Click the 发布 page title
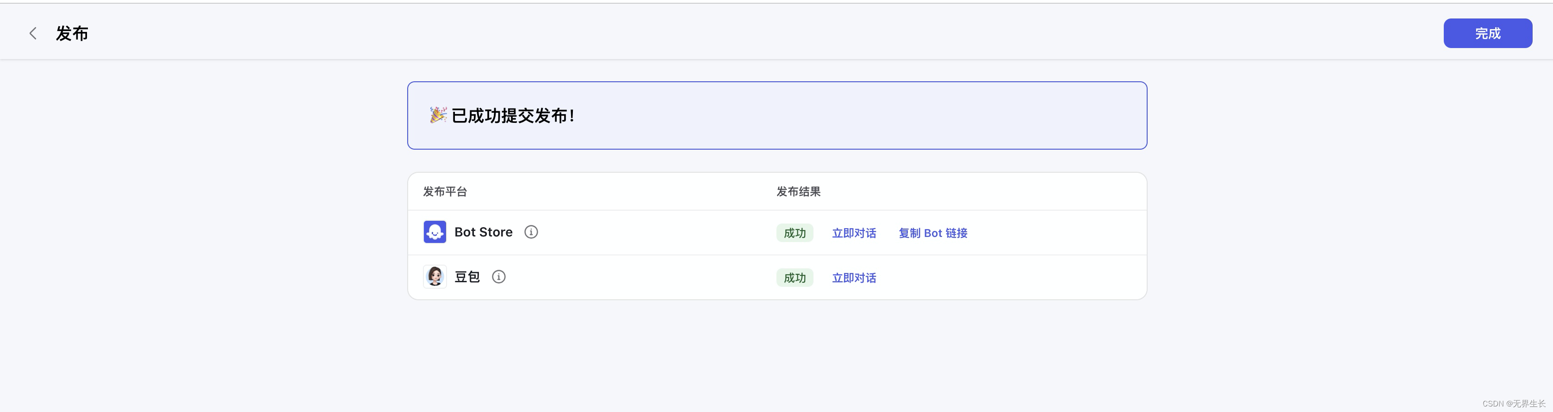Screen dimensions: 1553x412 [x=72, y=34]
